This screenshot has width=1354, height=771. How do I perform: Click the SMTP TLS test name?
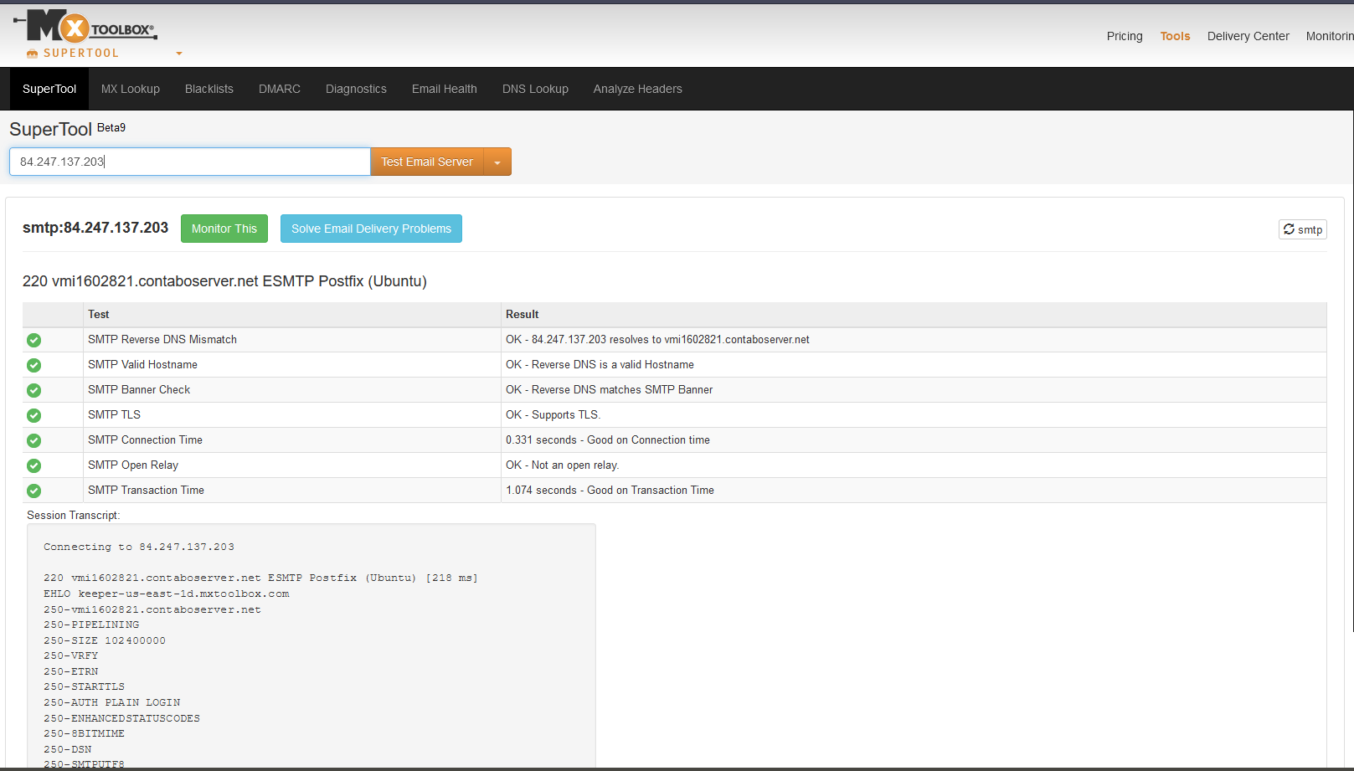tap(115, 415)
